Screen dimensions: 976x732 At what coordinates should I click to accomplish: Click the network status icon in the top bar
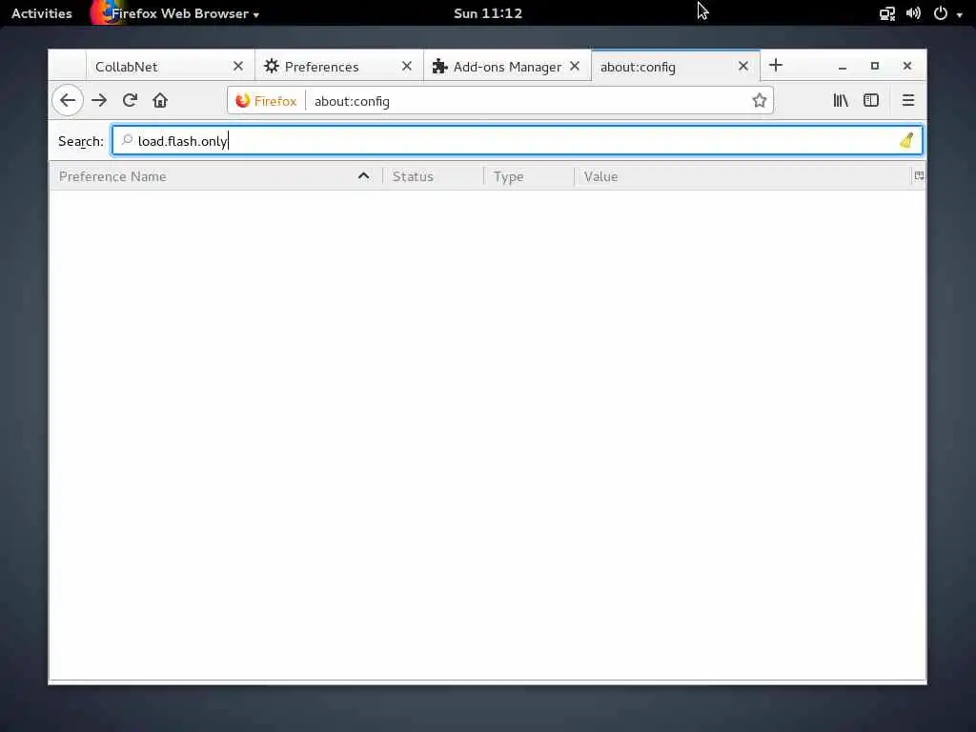pyautogui.click(x=887, y=13)
